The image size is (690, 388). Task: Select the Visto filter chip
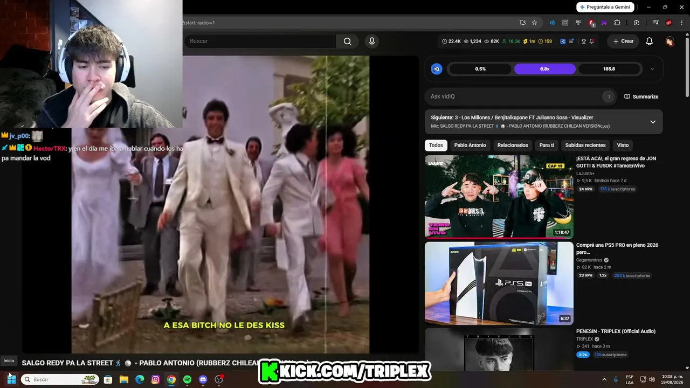point(623,145)
